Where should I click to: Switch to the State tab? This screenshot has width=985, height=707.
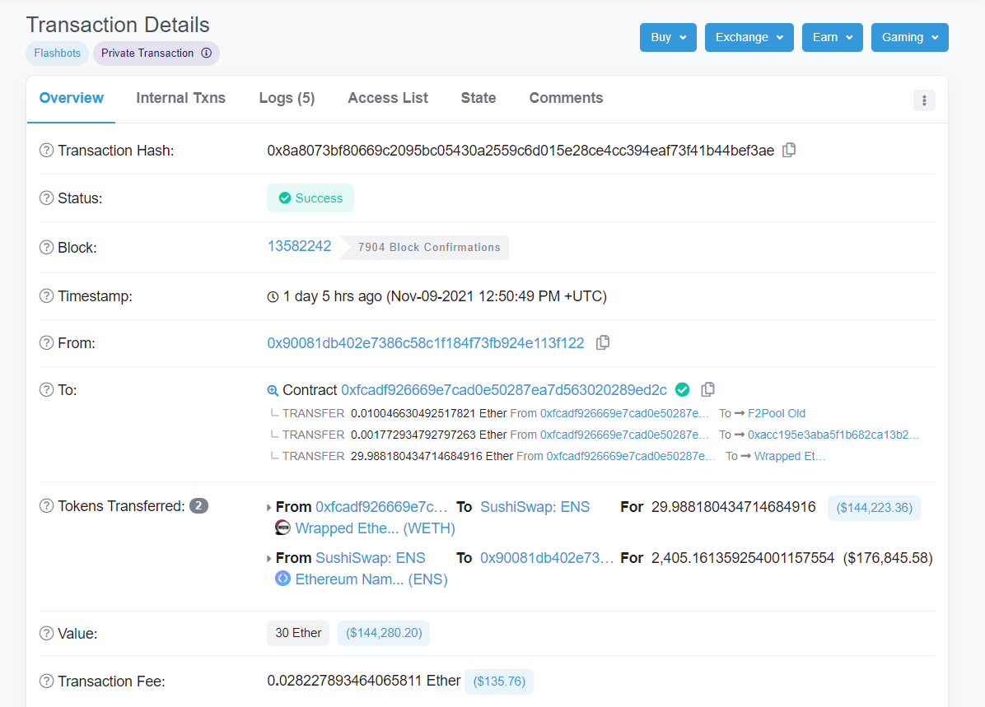coord(478,98)
